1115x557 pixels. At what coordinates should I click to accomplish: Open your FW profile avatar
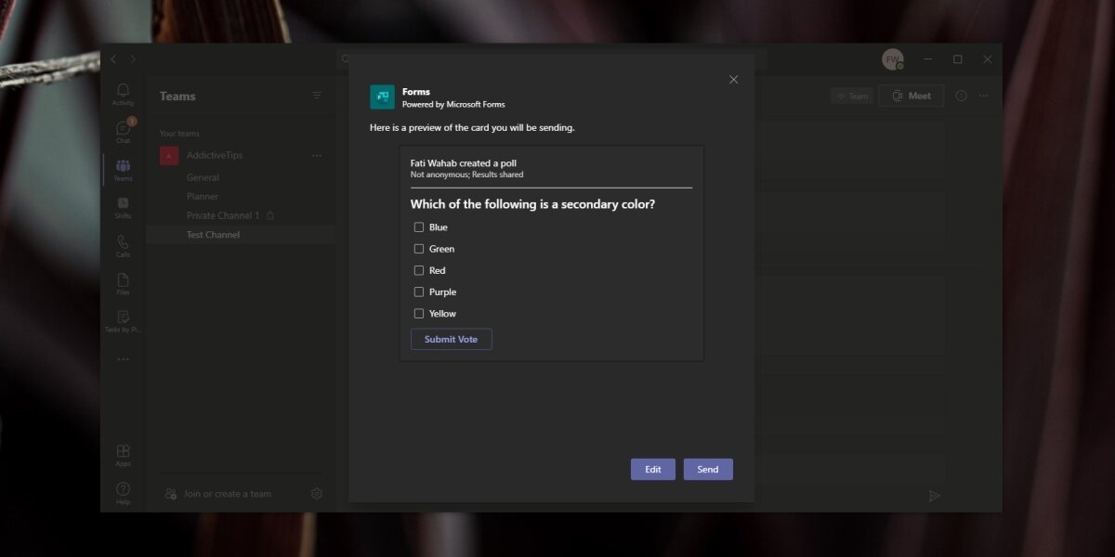pos(893,58)
